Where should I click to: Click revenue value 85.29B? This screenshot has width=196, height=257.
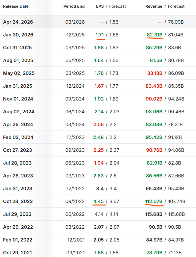pyautogui.click(x=154, y=48)
